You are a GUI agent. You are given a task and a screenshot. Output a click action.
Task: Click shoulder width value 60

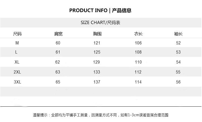58,43
